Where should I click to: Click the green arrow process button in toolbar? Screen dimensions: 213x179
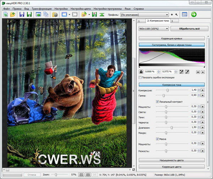194,15
